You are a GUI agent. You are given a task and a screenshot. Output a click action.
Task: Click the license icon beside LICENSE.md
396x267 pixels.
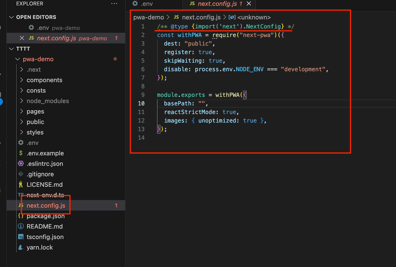pos(21,184)
